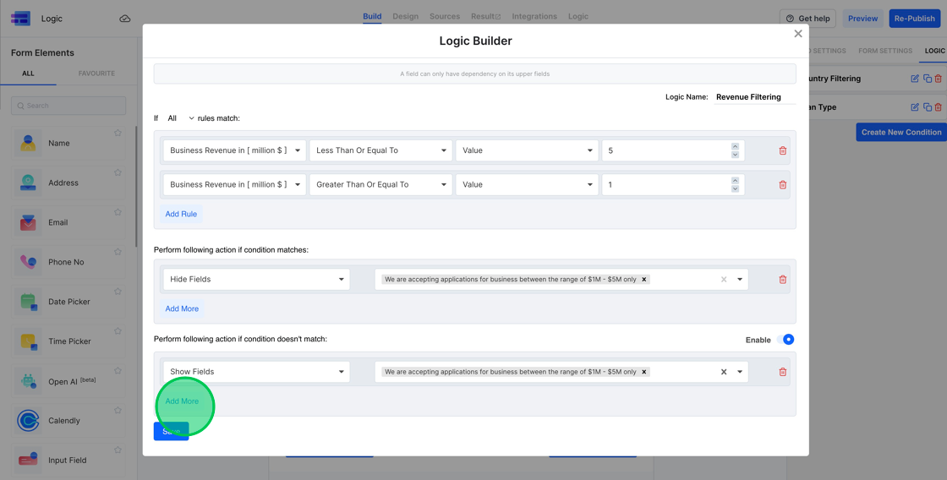The image size is (947, 480).
Task: Delete the Greater Than Or Equal To rule
Action: [x=782, y=184]
